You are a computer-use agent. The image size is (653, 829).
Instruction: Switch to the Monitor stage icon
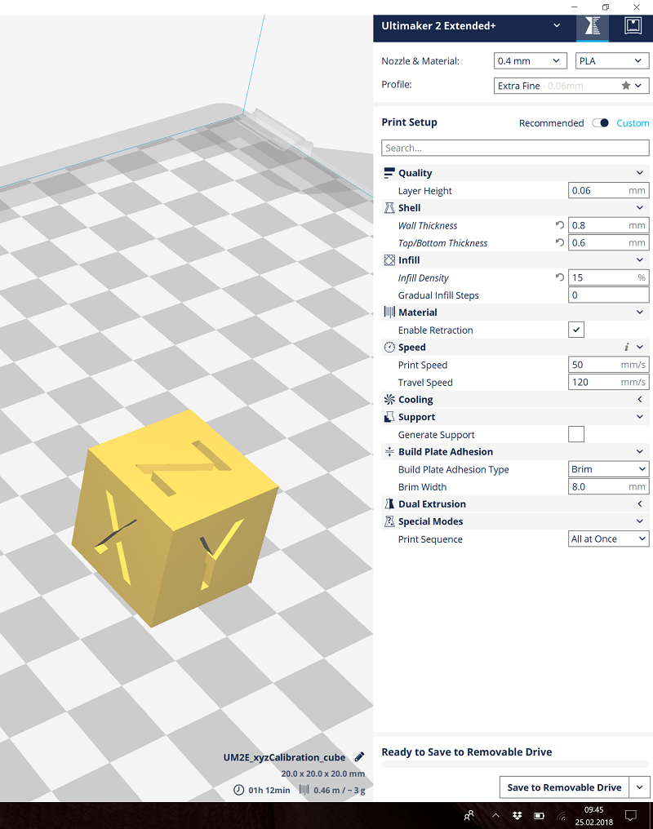coord(633,26)
